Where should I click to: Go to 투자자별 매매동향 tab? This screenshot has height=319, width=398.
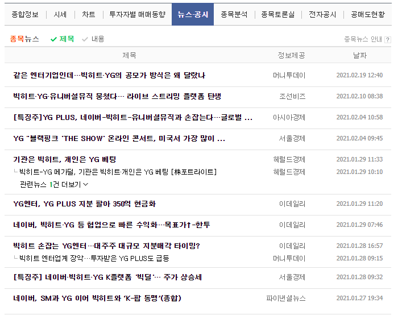tap(138, 14)
